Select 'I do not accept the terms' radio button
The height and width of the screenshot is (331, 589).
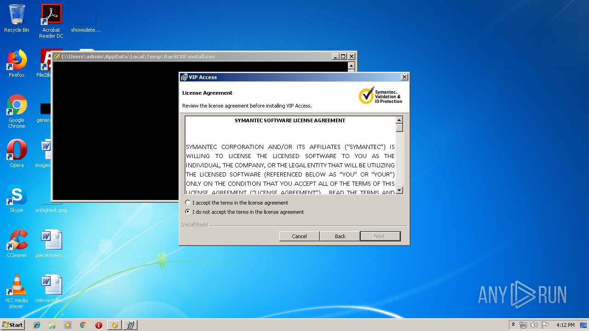click(188, 212)
